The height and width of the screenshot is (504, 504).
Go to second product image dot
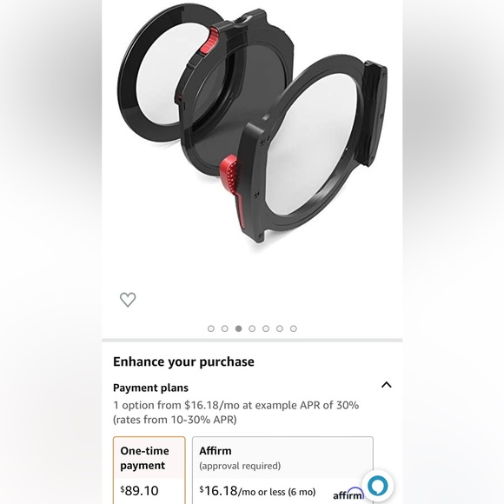click(225, 328)
